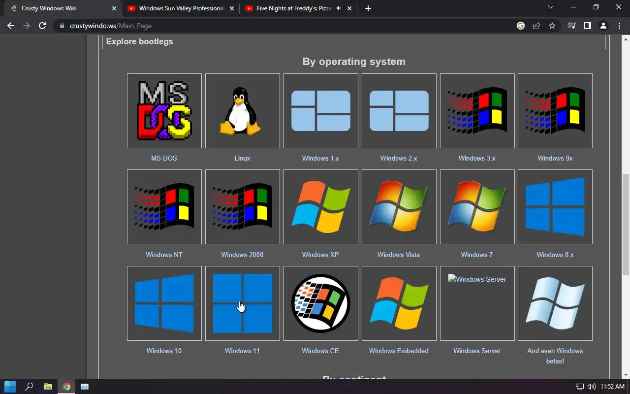The height and width of the screenshot is (394, 630).
Task: Open a new browser tab
Action: [368, 8]
